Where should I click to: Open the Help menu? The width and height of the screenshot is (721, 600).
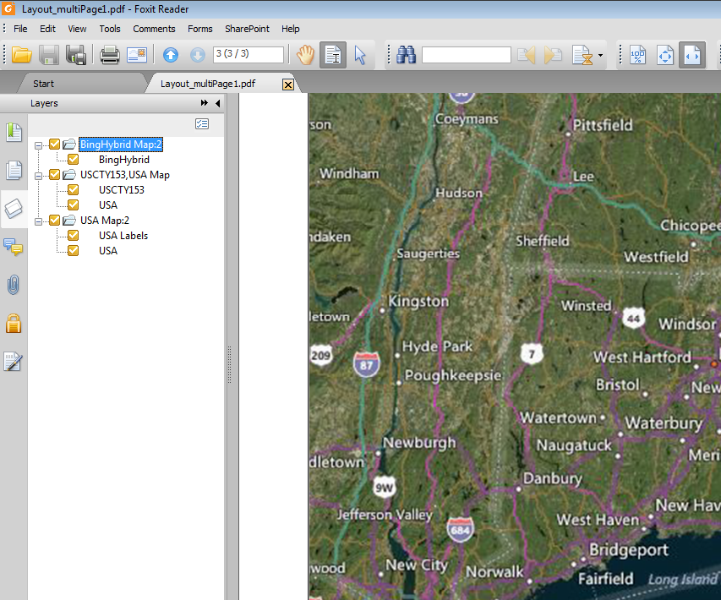[291, 29]
